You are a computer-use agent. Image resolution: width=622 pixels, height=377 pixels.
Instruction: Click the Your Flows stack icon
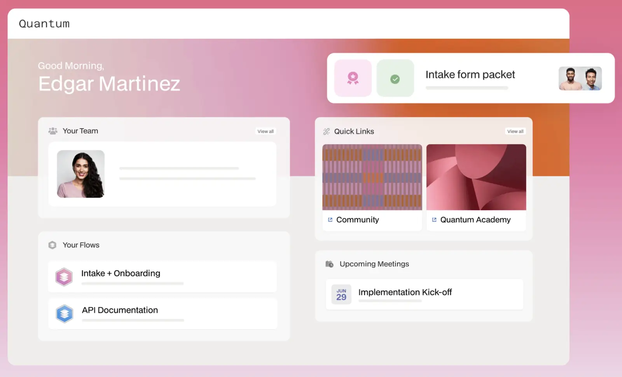(52, 245)
